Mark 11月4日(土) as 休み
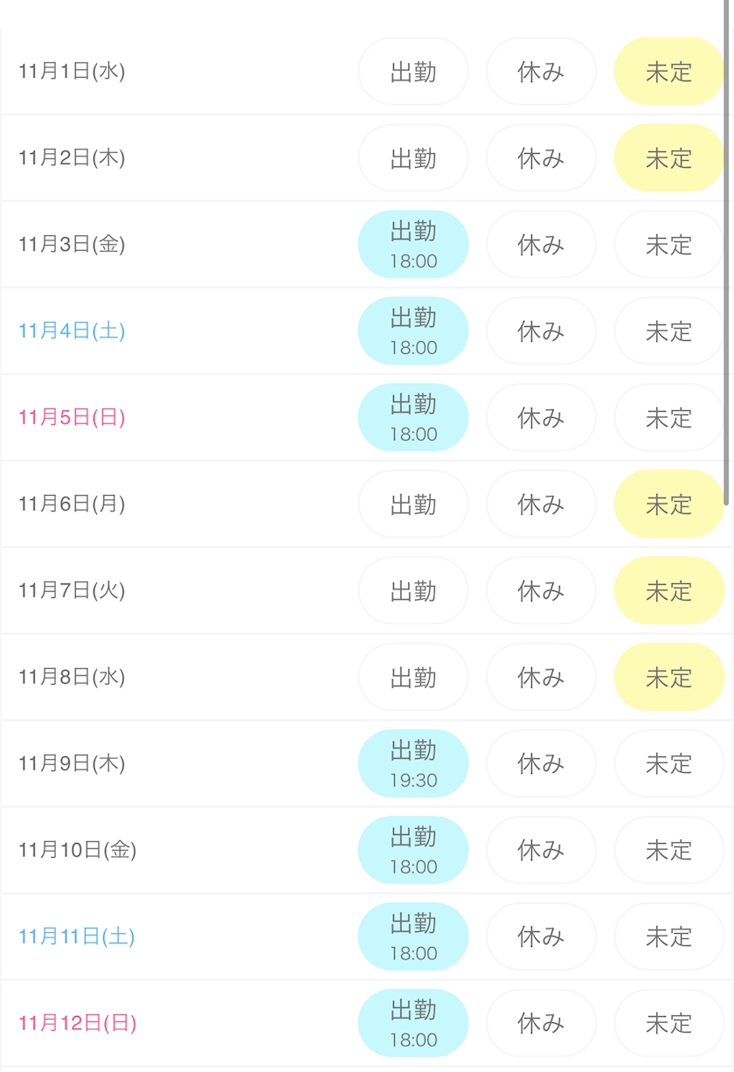This screenshot has height=1072, width=734. (x=541, y=331)
